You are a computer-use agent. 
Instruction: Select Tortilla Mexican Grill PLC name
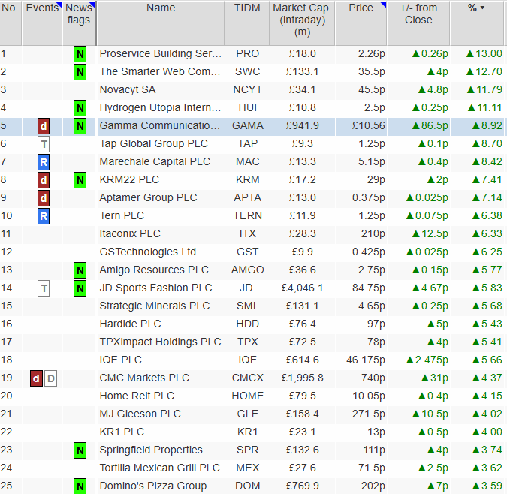tap(160, 468)
